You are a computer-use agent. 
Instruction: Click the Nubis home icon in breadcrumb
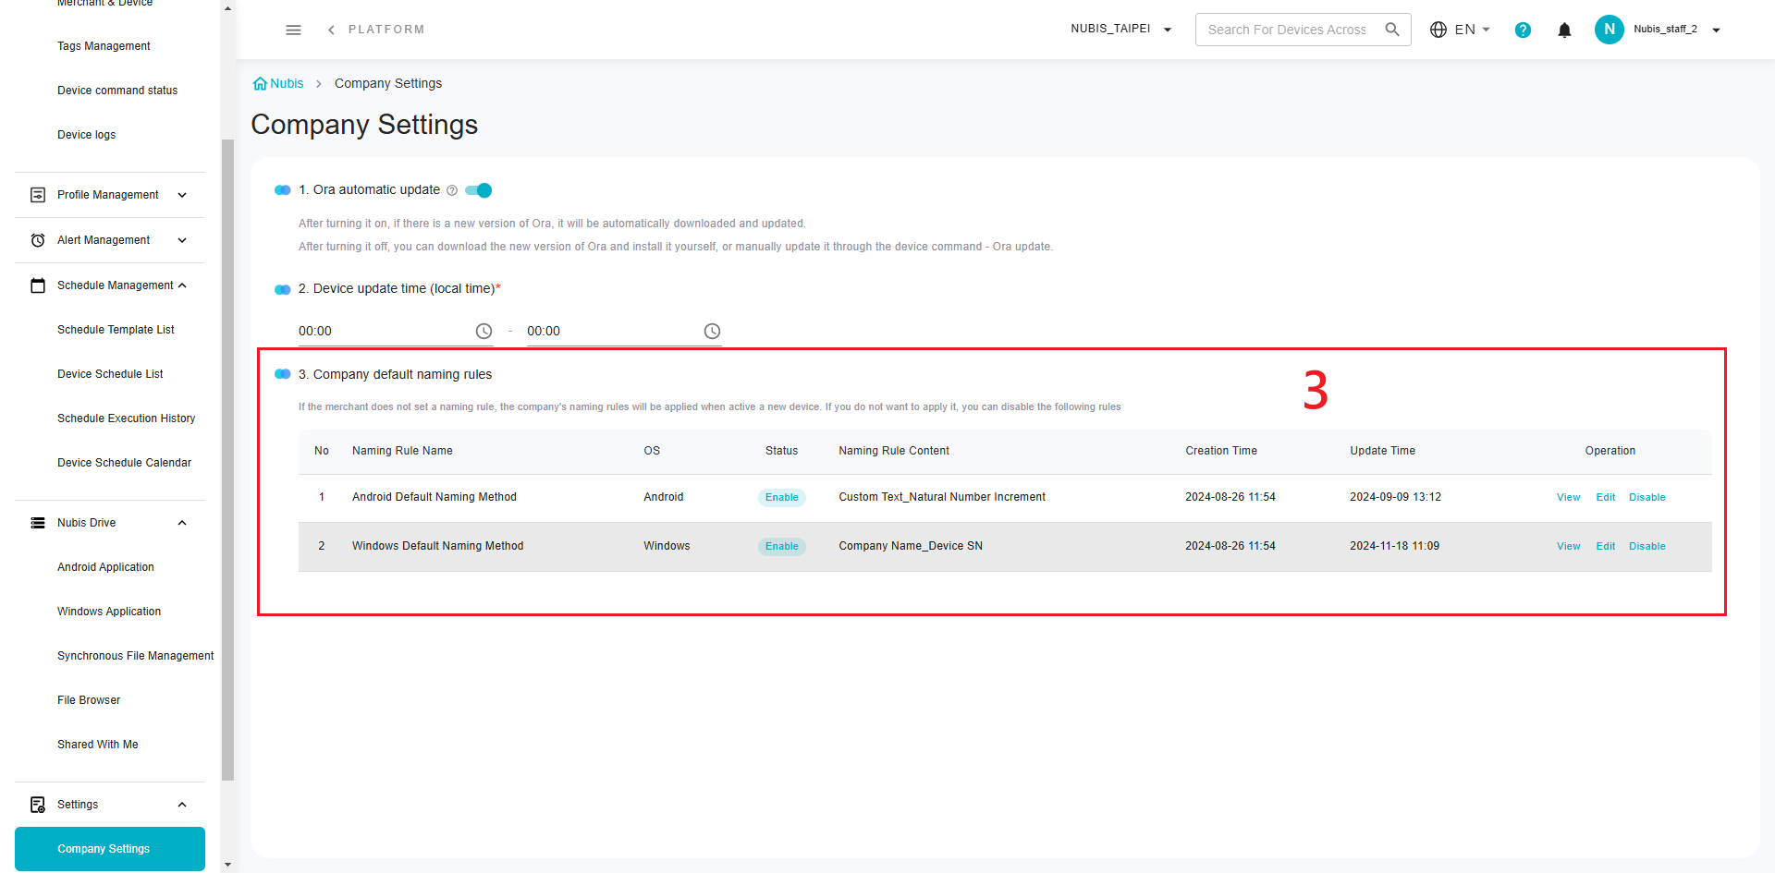pos(260,83)
